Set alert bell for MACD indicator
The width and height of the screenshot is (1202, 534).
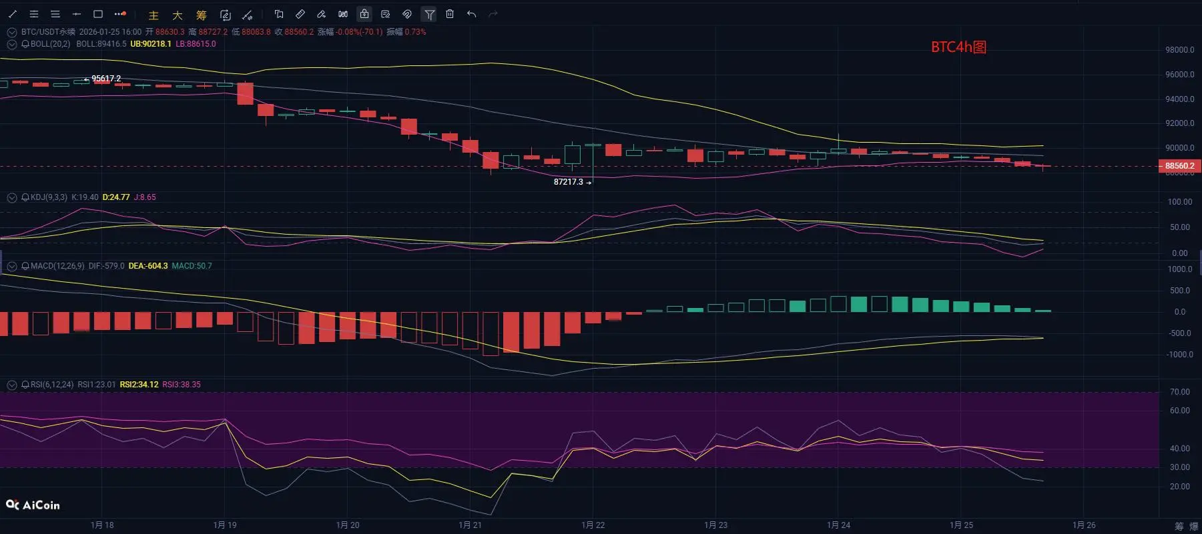tap(25, 266)
